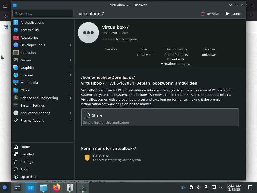The image size is (257, 193).
Task: Click the Share link button
Action: pos(160,117)
